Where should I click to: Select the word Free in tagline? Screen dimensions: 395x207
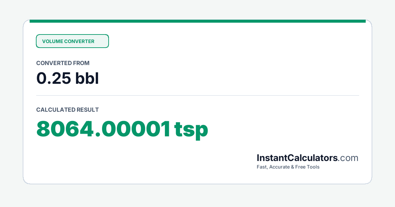tap(300, 167)
